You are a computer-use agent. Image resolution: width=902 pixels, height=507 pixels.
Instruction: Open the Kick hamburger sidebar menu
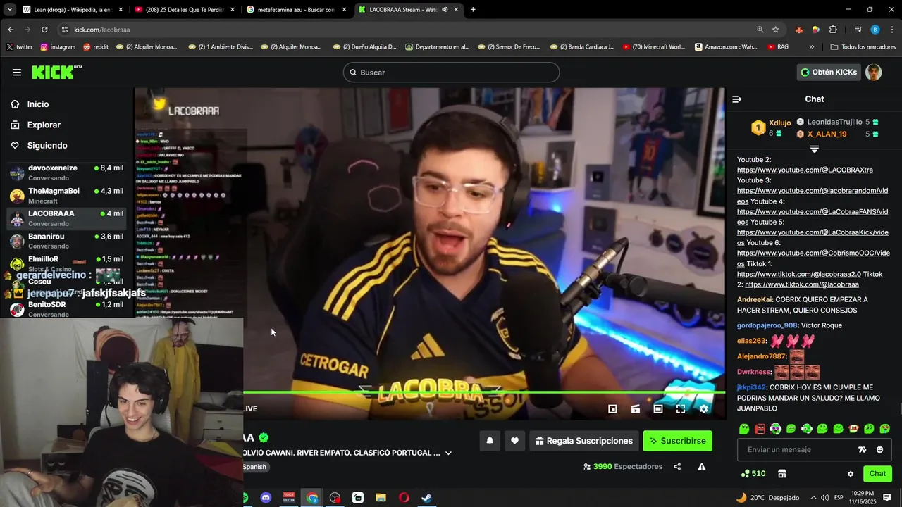[17, 73]
